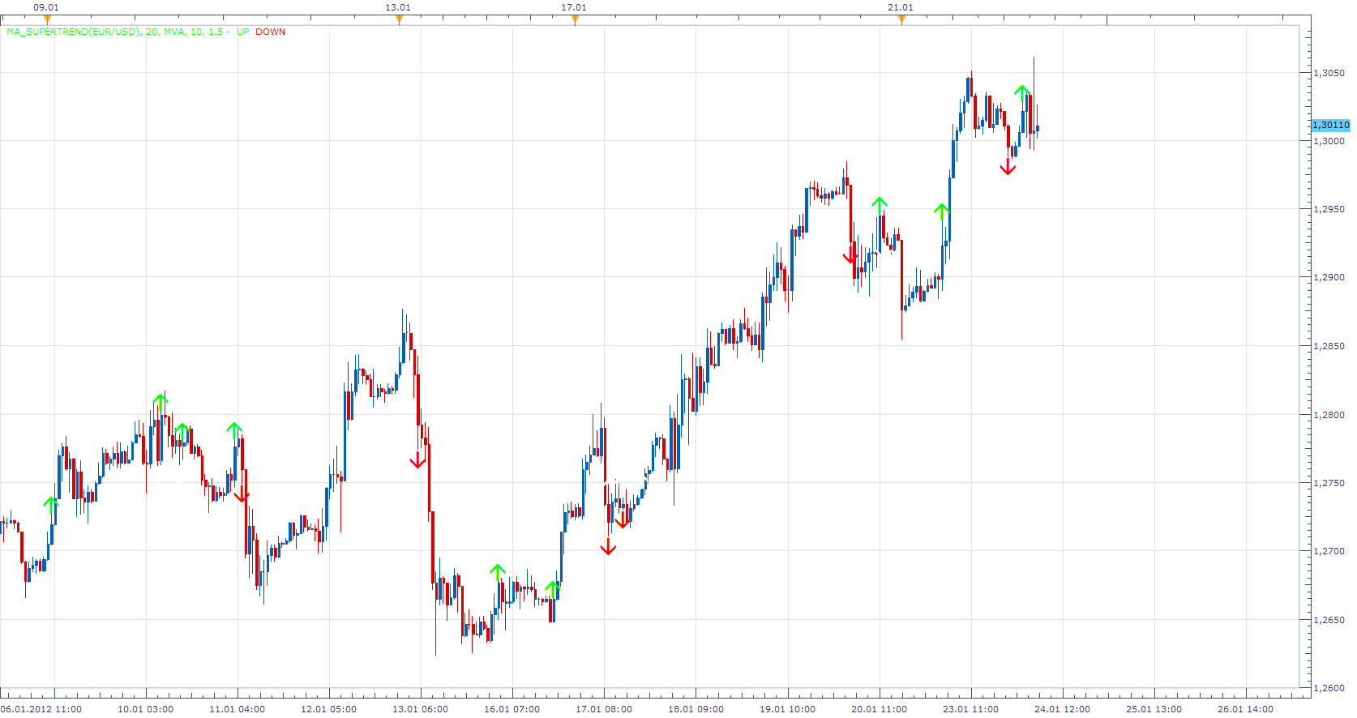
Task: Click the current price tag 1,30110
Action: click(x=1331, y=125)
